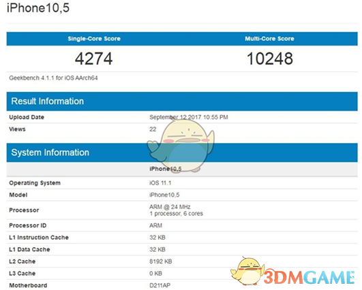Click the Processor ID value ARM
The width and height of the screenshot is (362, 290).
[156, 225]
